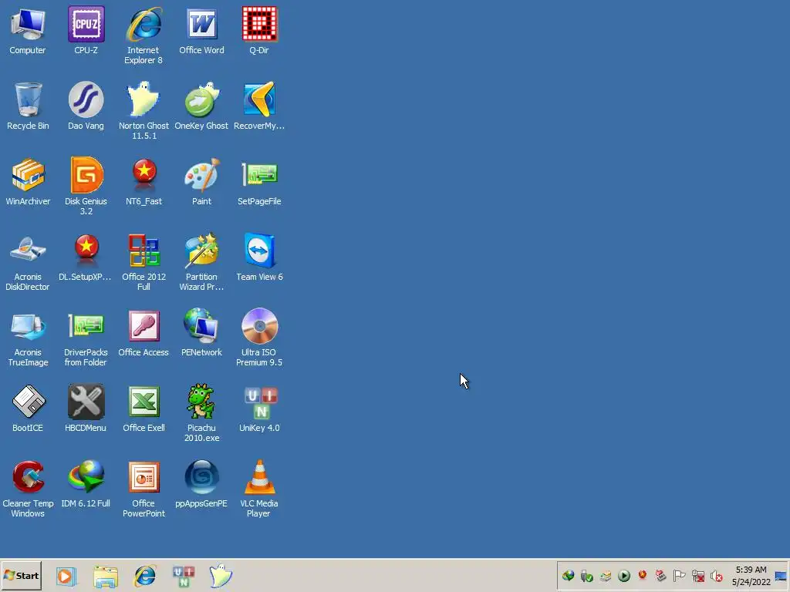Select Acronis DiskDirector icon
This screenshot has width=790, height=592.
point(28,262)
